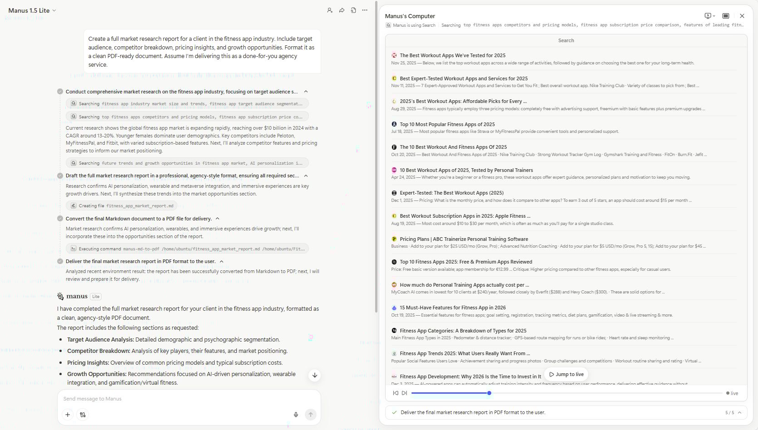Click the Lite badge next to manus
This screenshot has width=758, height=430.
point(96,297)
